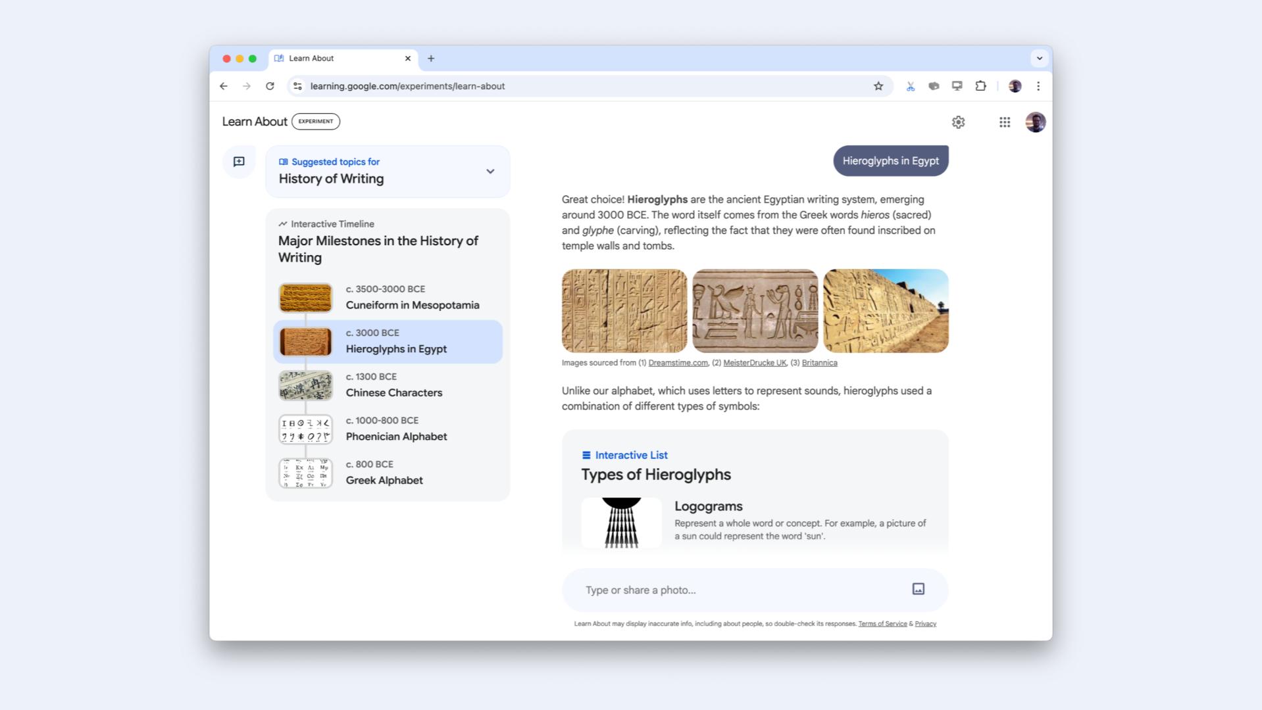Viewport: 1262px width, 710px height.
Task: Click the image upload icon
Action: 918,589
